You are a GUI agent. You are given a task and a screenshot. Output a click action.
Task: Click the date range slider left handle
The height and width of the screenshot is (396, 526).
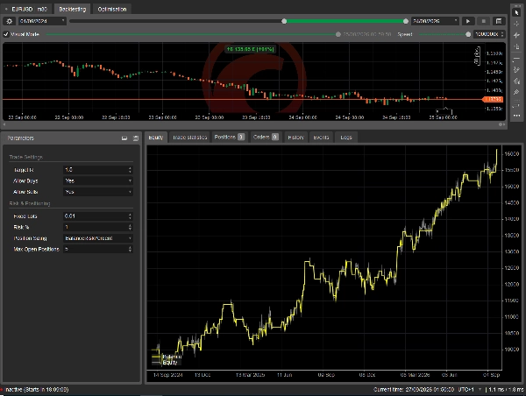pos(284,21)
